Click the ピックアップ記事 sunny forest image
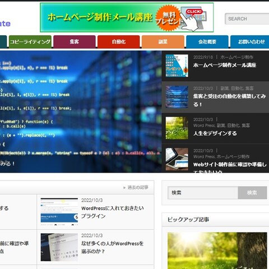This screenshot has height=269, width=269. click(x=217, y=251)
